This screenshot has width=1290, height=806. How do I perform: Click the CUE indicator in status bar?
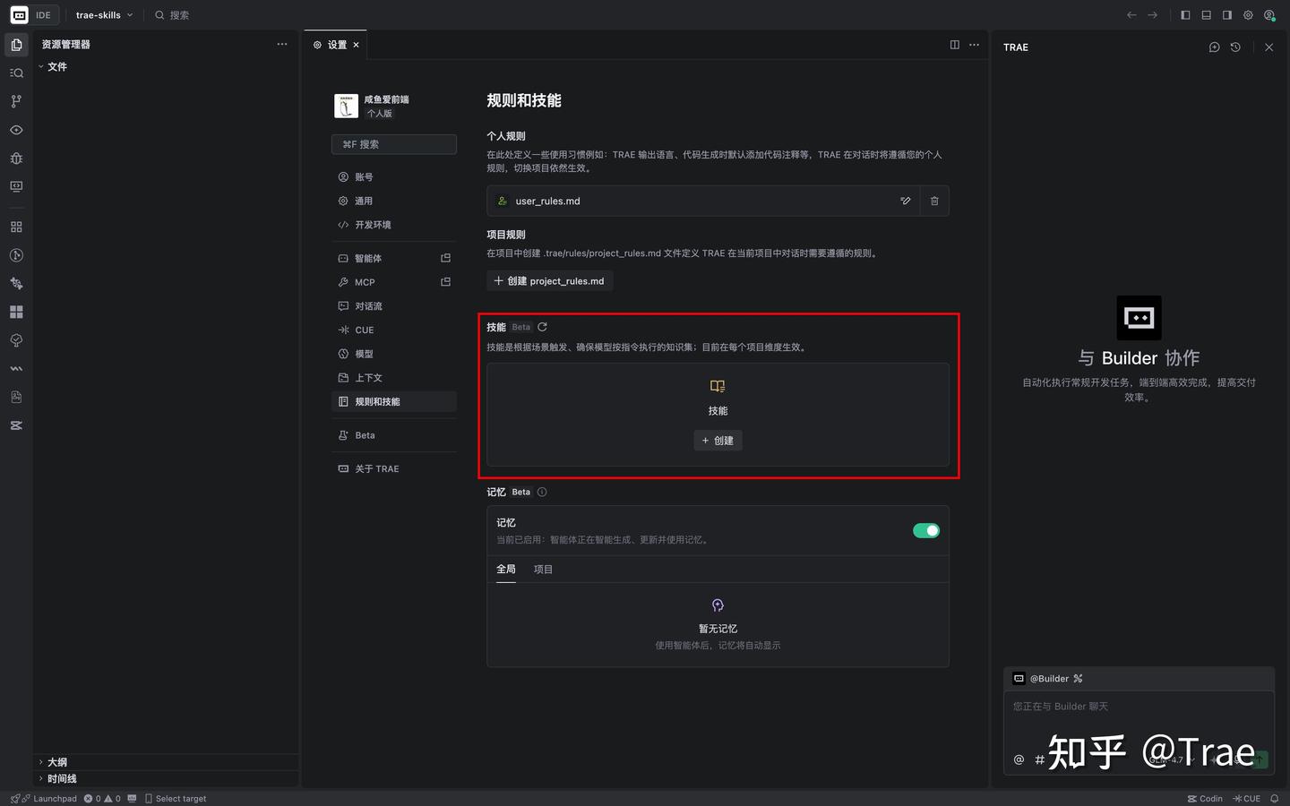(1247, 799)
